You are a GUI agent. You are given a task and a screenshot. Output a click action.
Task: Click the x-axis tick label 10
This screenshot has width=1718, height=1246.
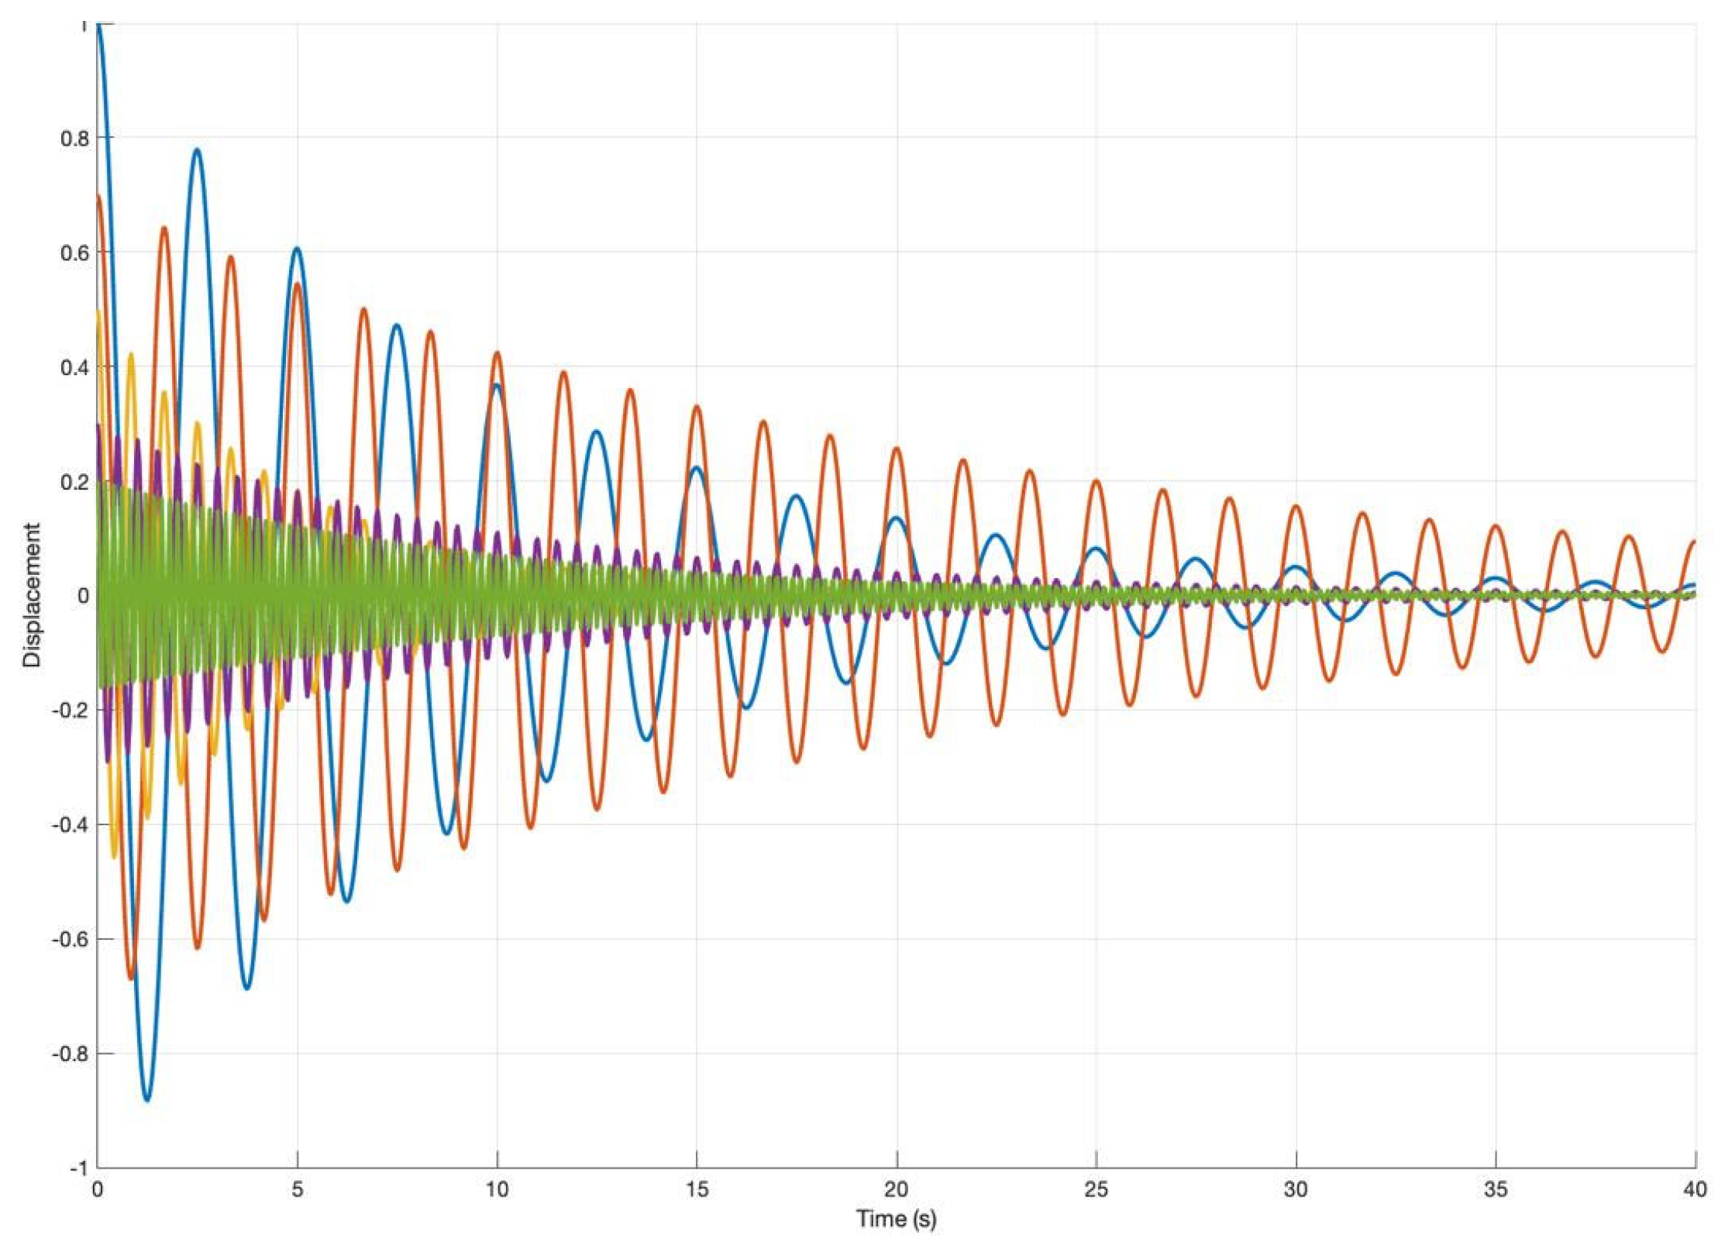point(497,1189)
